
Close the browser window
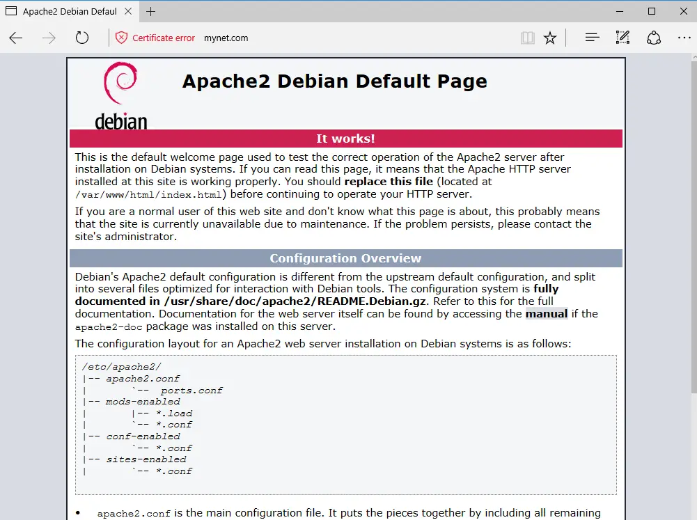coord(684,12)
